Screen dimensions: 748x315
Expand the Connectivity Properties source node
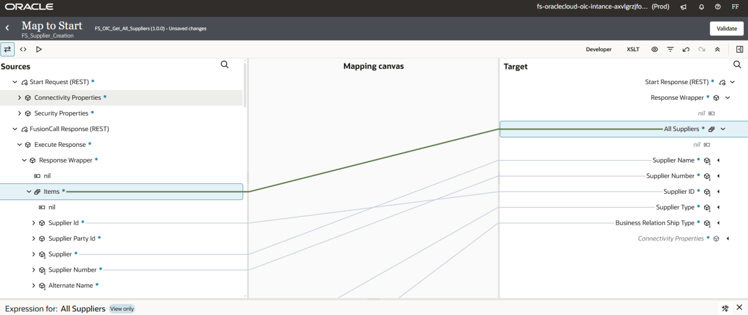pos(20,98)
